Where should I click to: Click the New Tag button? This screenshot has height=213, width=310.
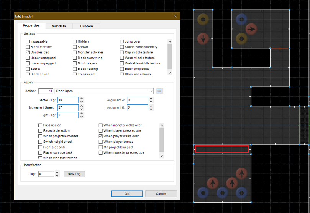click(x=74, y=174)
